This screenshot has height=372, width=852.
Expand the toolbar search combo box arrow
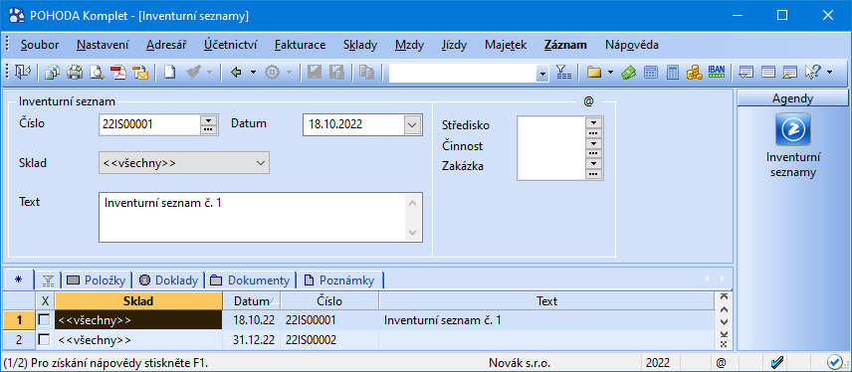click(x=541, y=73)
